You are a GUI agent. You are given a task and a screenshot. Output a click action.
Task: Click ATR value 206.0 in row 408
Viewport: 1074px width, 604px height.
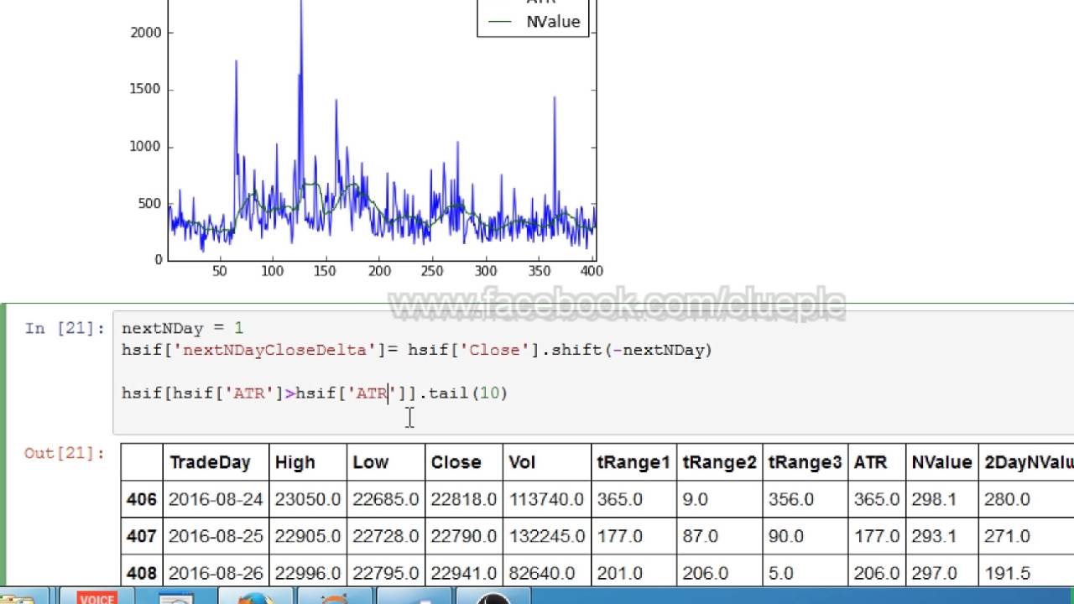click(877, 573)
